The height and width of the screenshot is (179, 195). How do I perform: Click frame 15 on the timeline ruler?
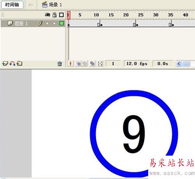[x=111, y=15]
